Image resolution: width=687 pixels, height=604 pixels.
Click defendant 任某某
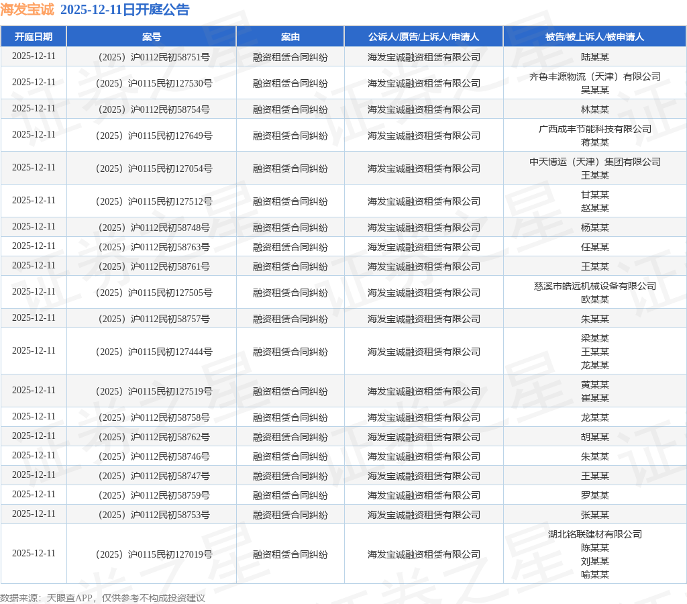tap(594, 247)
